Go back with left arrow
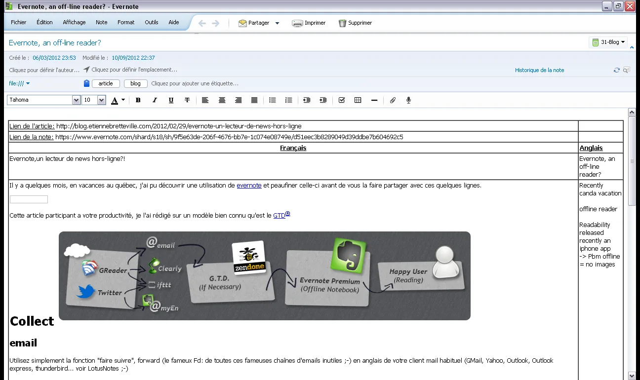 coord(202,23)
